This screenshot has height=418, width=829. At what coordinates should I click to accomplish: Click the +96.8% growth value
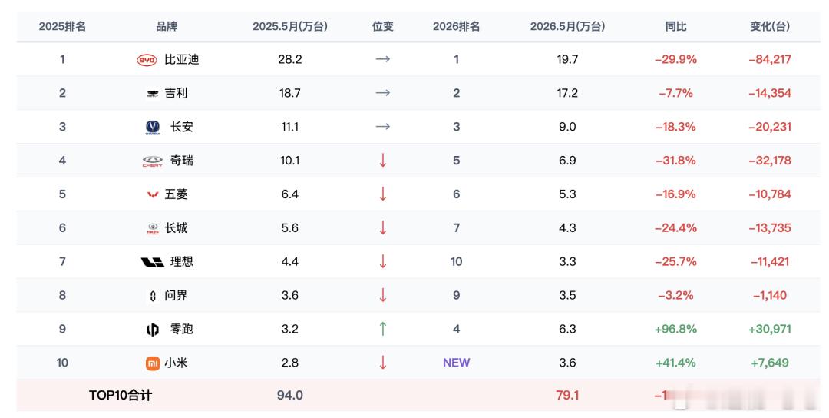[x=675, y=329]
